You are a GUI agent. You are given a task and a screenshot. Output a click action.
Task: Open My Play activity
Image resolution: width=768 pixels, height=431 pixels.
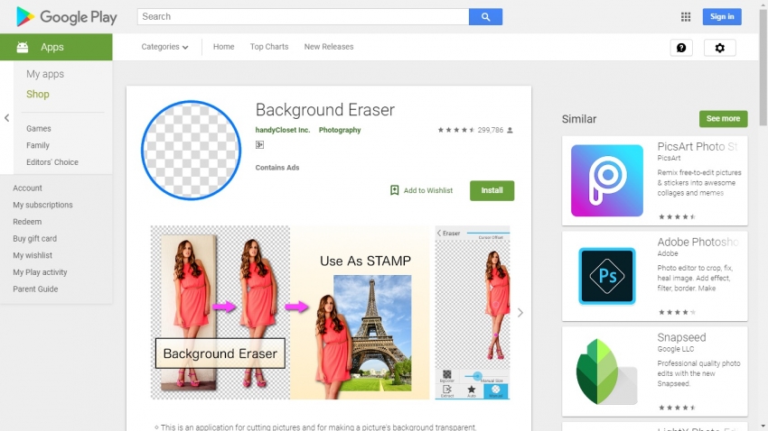point(40,272)
